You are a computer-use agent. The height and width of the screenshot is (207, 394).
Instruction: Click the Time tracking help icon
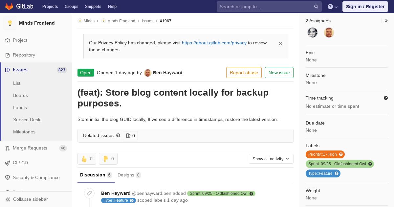pos(386,98)
